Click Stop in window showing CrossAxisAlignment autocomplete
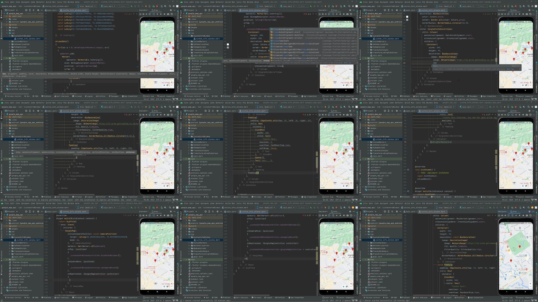 pos(336,6)
